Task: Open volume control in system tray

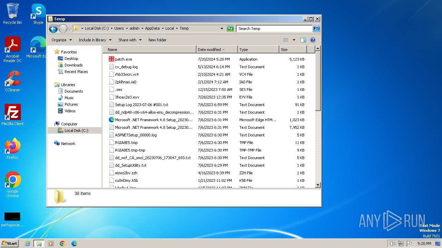Action: [392, 244]
